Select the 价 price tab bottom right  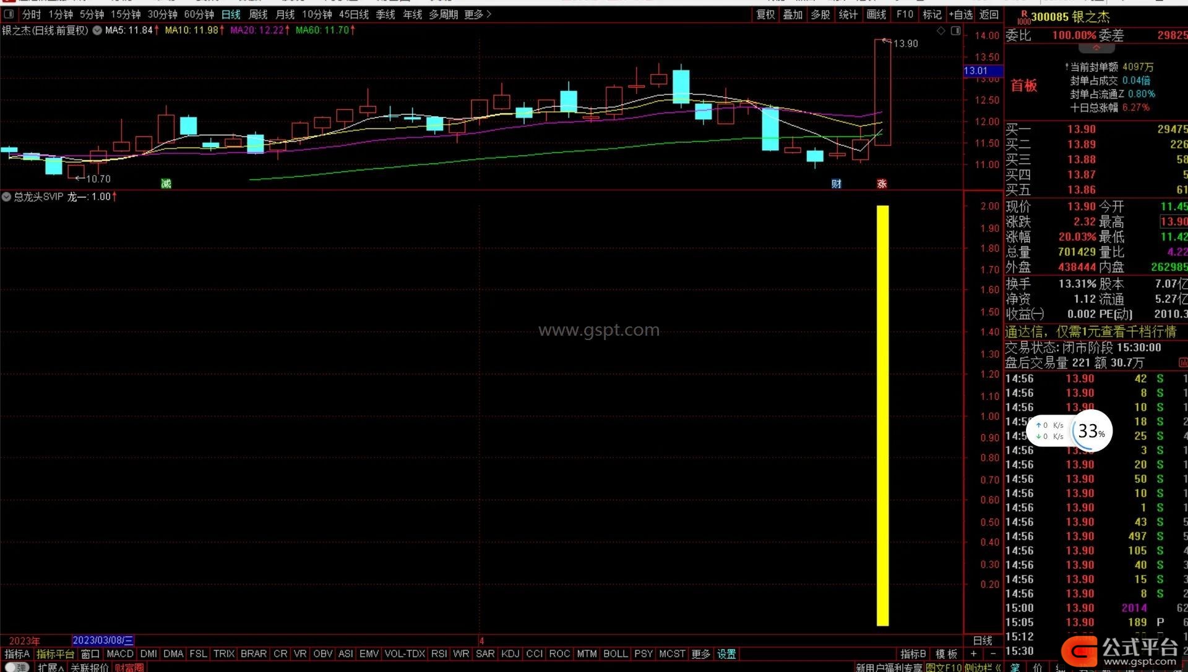pyautogui.click(x=1038, y=668)
